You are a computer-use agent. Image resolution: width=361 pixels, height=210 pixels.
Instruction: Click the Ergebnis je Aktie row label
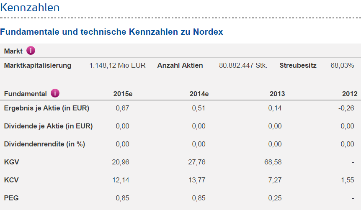(x=46, y=108)
